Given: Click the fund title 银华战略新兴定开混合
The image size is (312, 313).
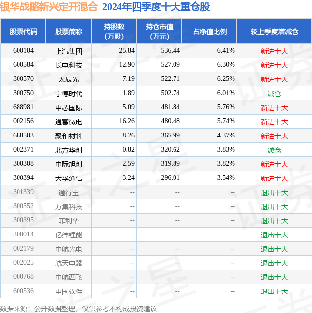Looking at the screenshot, I should (x=49, y=7).
